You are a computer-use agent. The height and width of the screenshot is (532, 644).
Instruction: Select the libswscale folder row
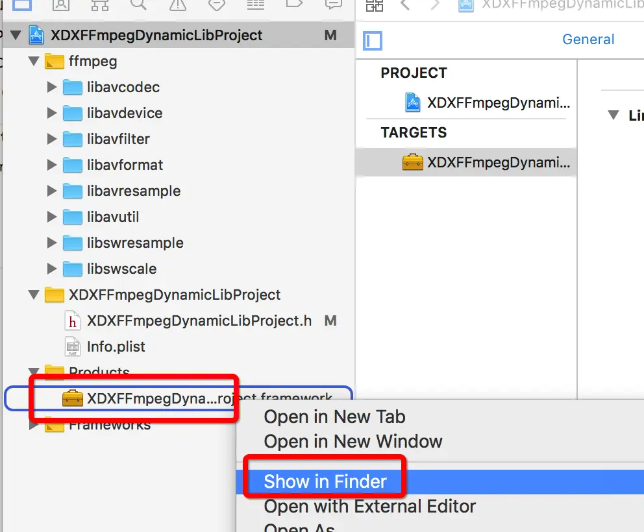[179, 269]
